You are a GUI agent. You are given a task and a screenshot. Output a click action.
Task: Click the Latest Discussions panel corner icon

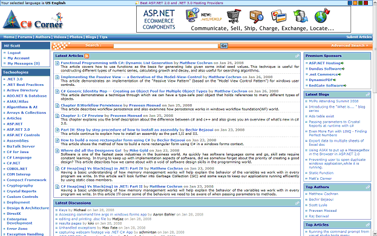pyautogui.click(x=297, y=203)
